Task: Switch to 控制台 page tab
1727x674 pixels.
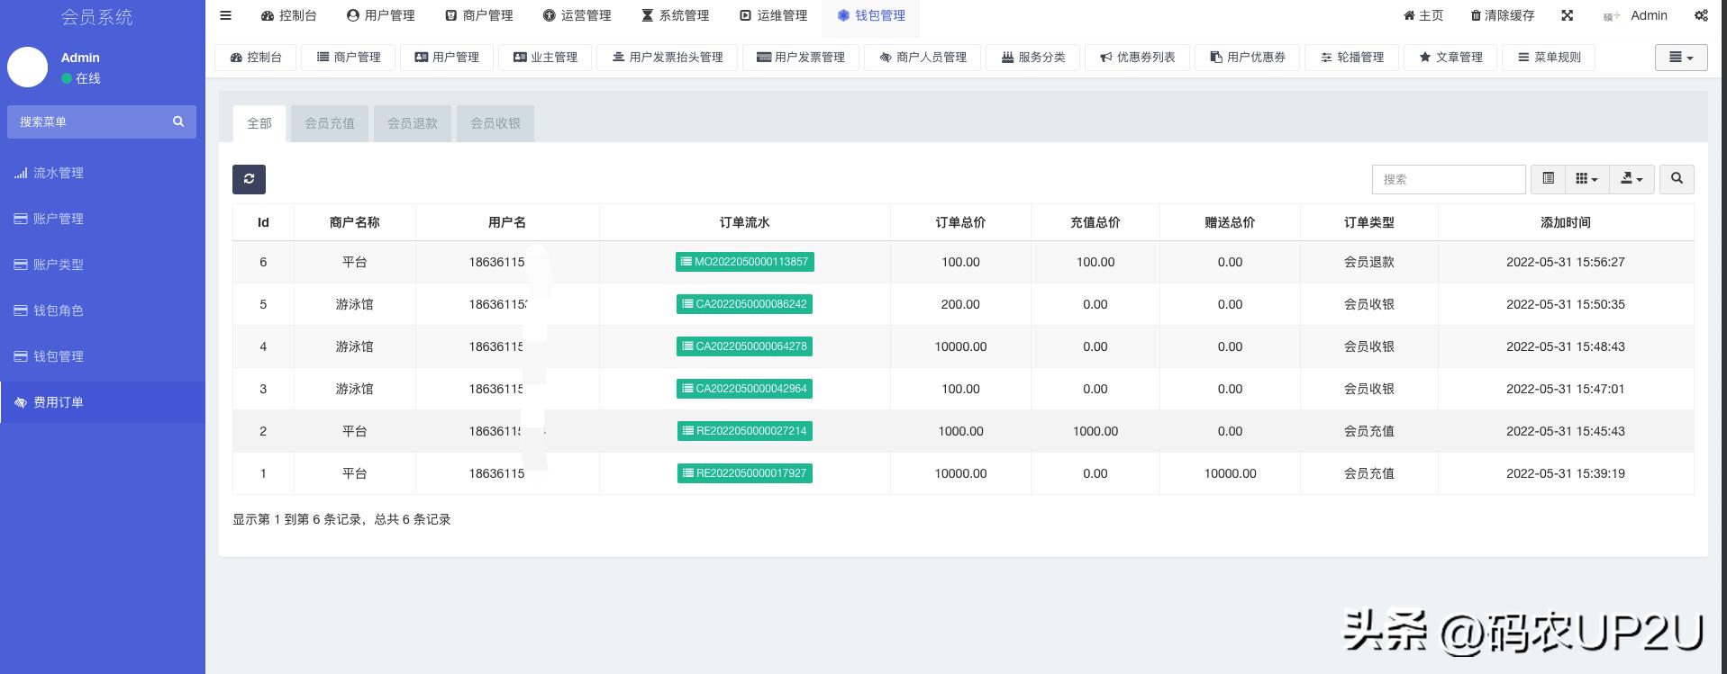Action: (x=257, y=57)
